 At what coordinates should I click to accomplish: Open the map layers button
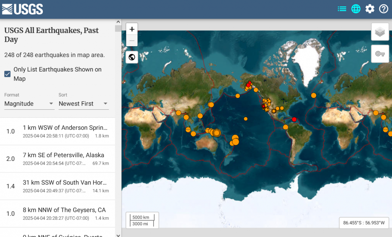click(380, 32)
